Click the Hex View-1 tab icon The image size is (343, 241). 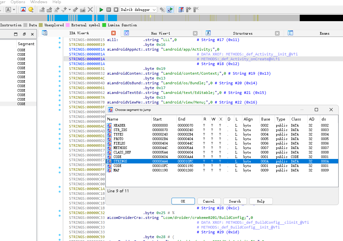[x=127, y=33]
